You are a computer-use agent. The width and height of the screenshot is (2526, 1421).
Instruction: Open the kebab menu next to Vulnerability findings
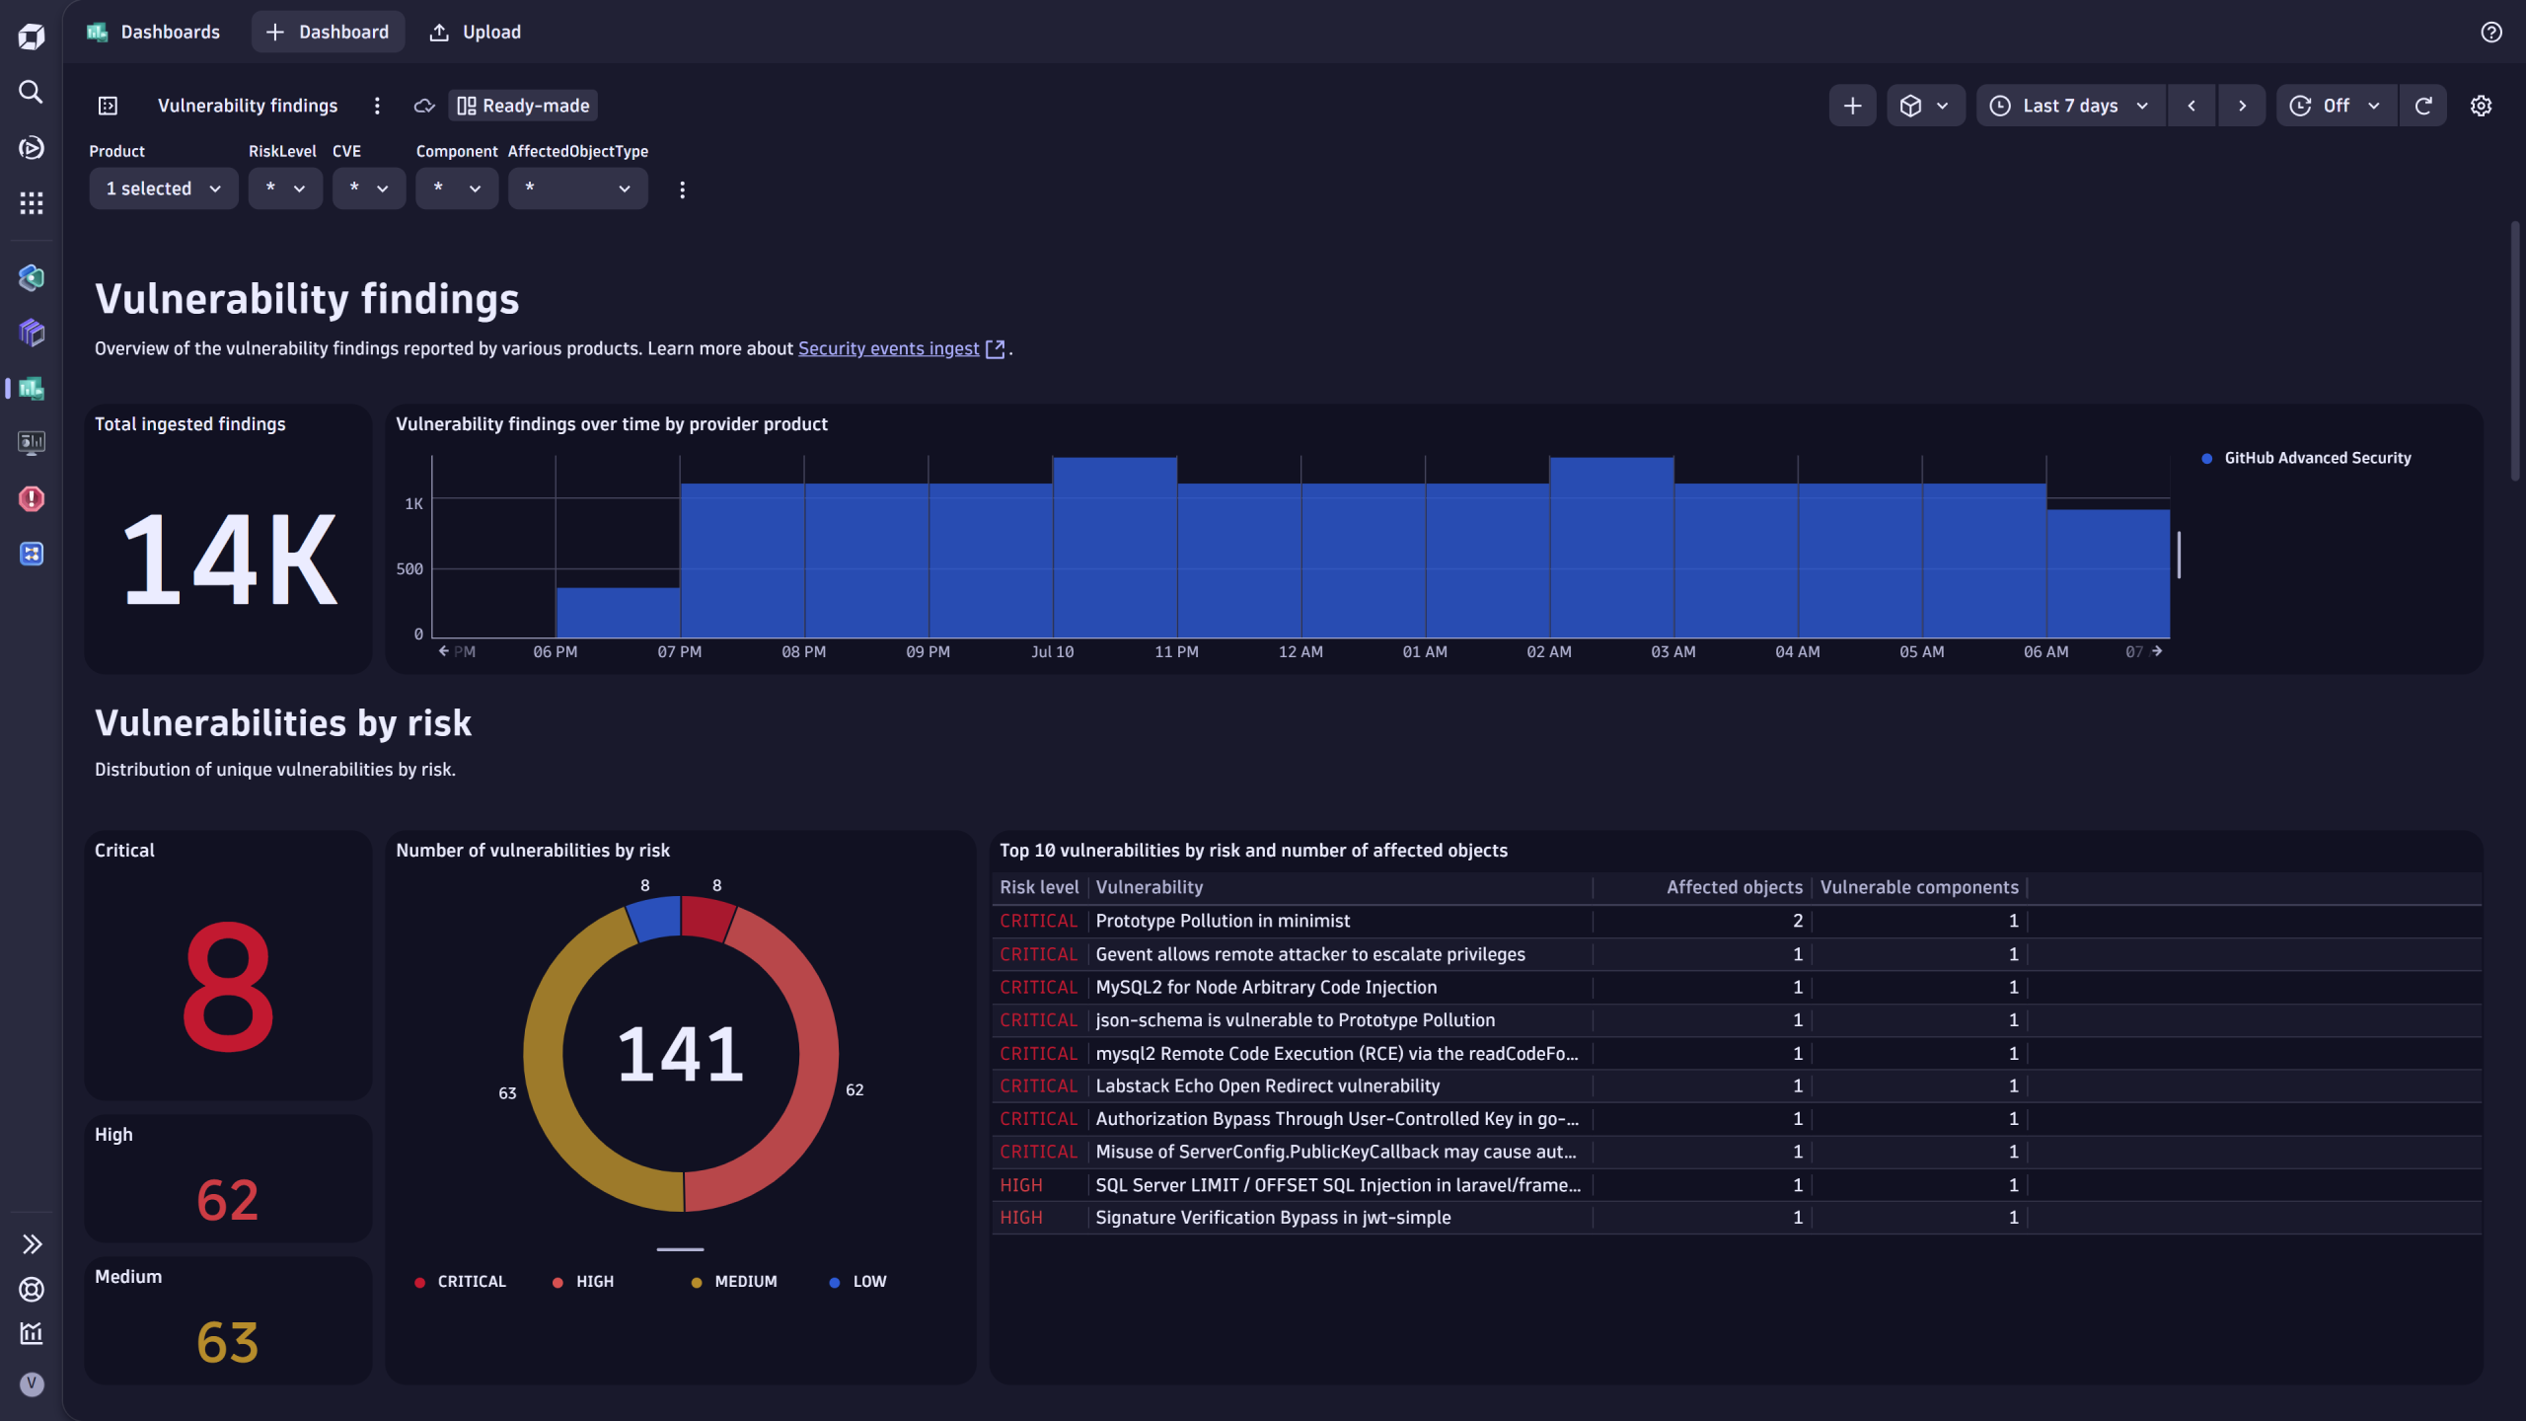(x=377, y=105)
